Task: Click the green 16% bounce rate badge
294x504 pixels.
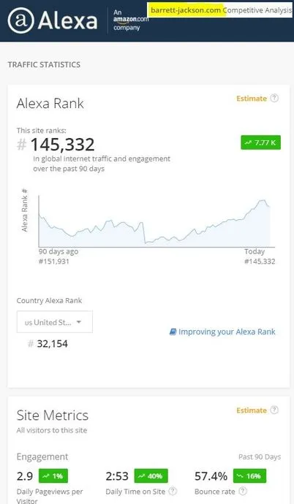Action: click(x=249, y=476)
